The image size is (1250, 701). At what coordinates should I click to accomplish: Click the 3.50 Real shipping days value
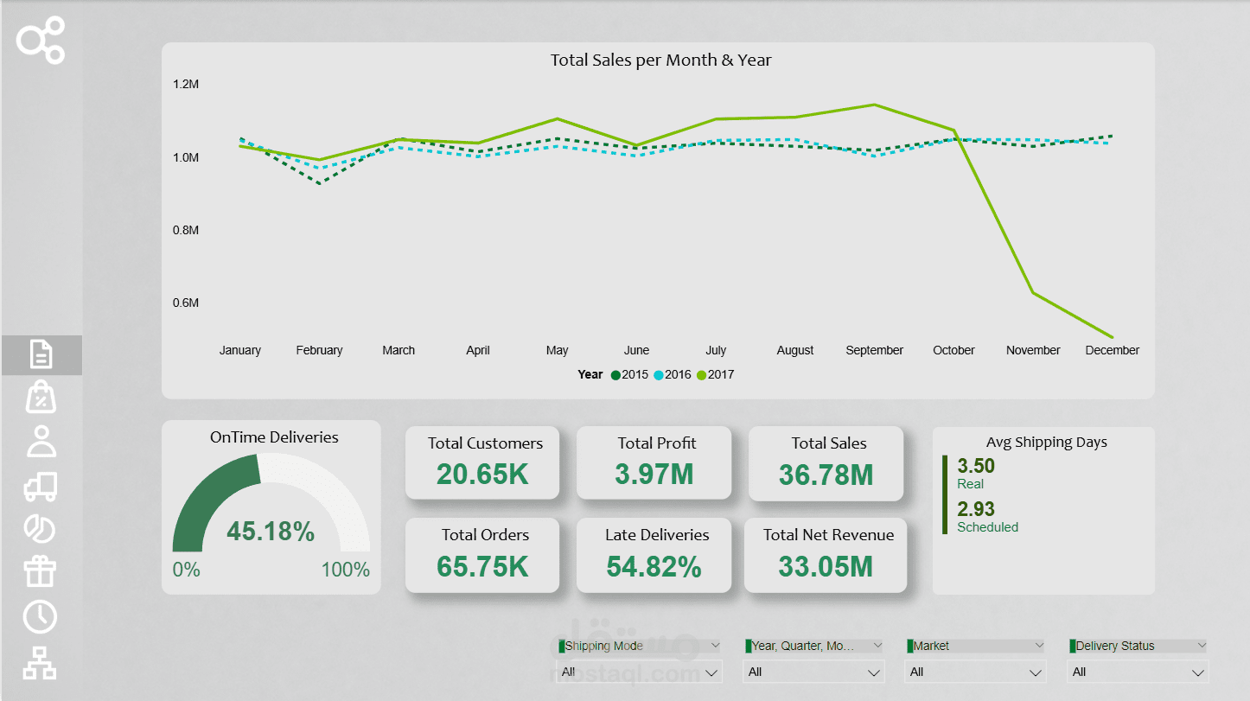pos(976,467)
